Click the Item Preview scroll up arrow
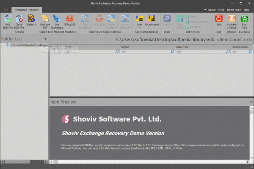254x169 pixels. tap(251, 108)
